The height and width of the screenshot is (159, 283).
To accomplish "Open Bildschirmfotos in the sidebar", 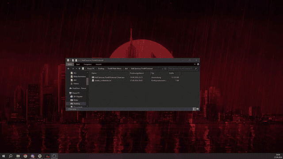I will 78,76.
